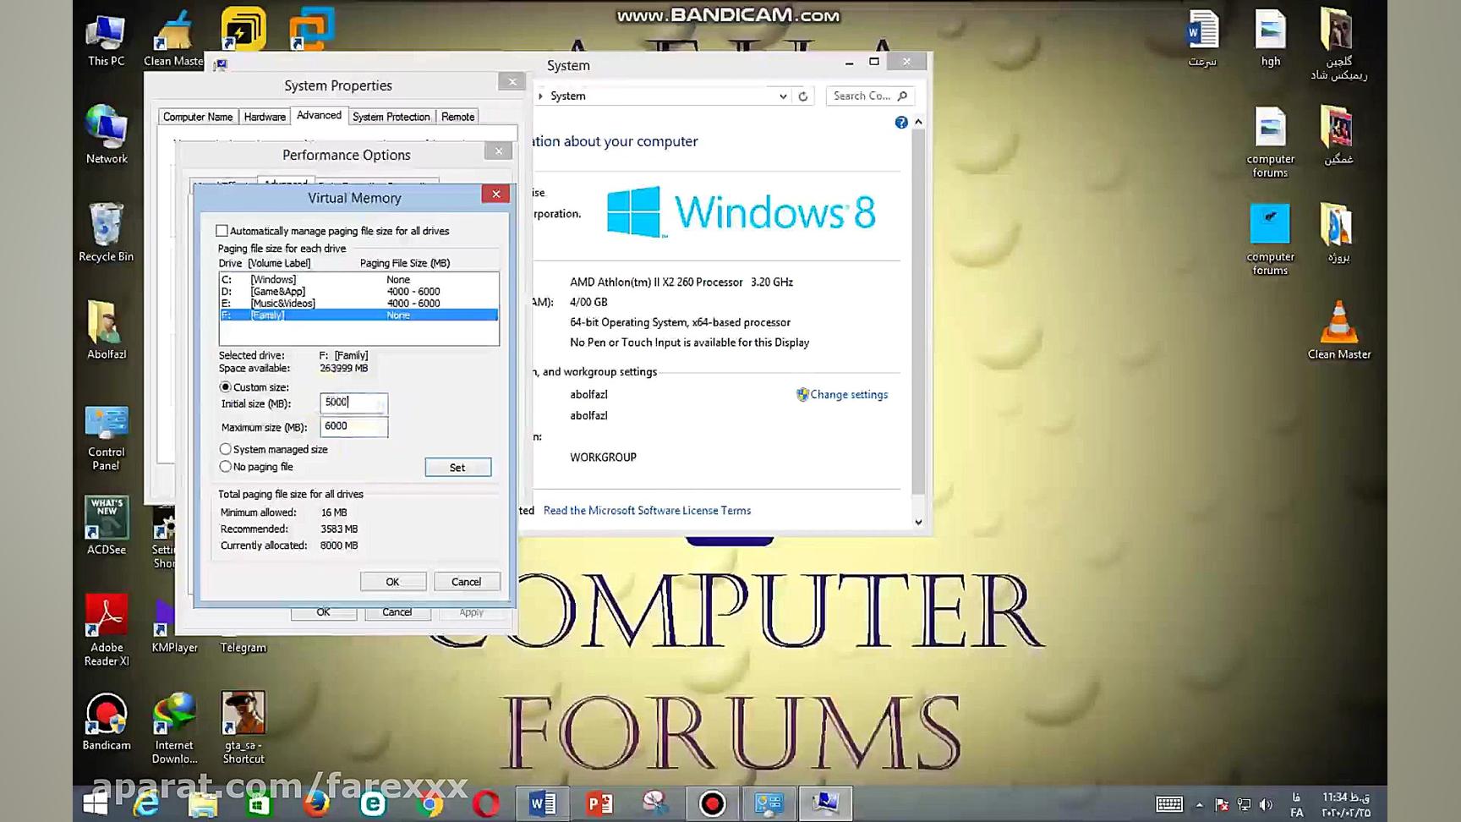1461x822 pixels.
Task: Open the Hardware tab
Action: point(265,117)
